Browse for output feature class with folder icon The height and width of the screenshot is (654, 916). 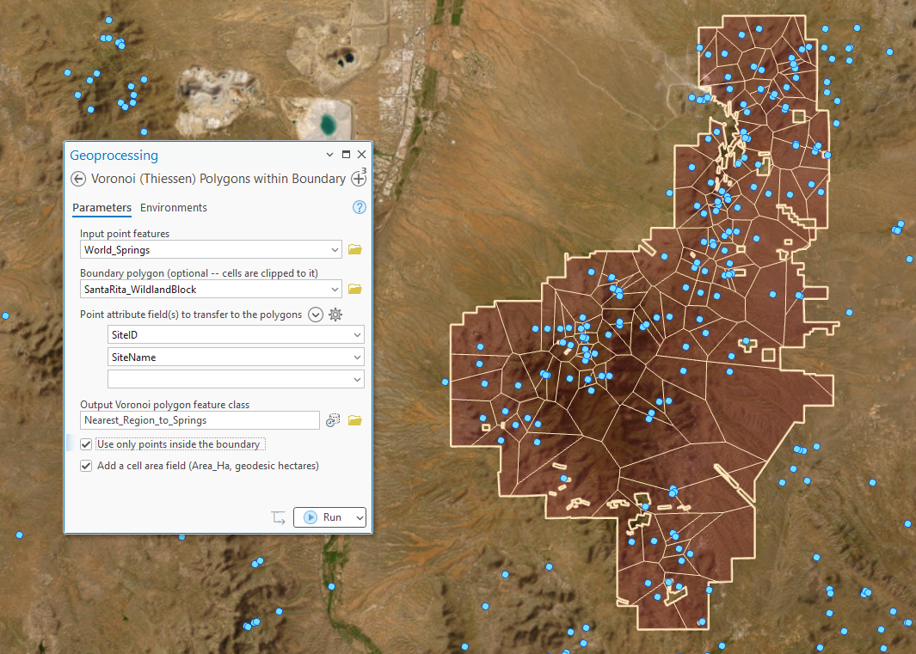(x=354, y=420)
